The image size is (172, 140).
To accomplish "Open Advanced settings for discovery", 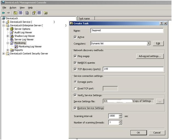I will [150, 56].
